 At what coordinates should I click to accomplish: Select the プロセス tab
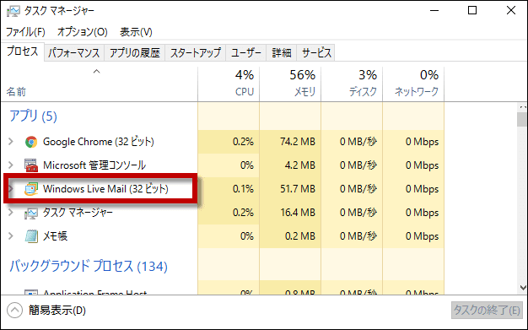(23, 51)
